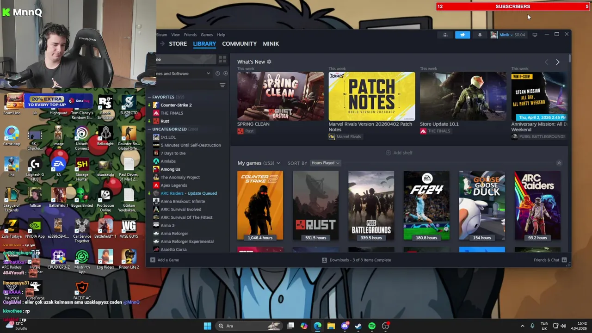Click the recent games clock filter

pyautogui.click(x=217, y=74)
